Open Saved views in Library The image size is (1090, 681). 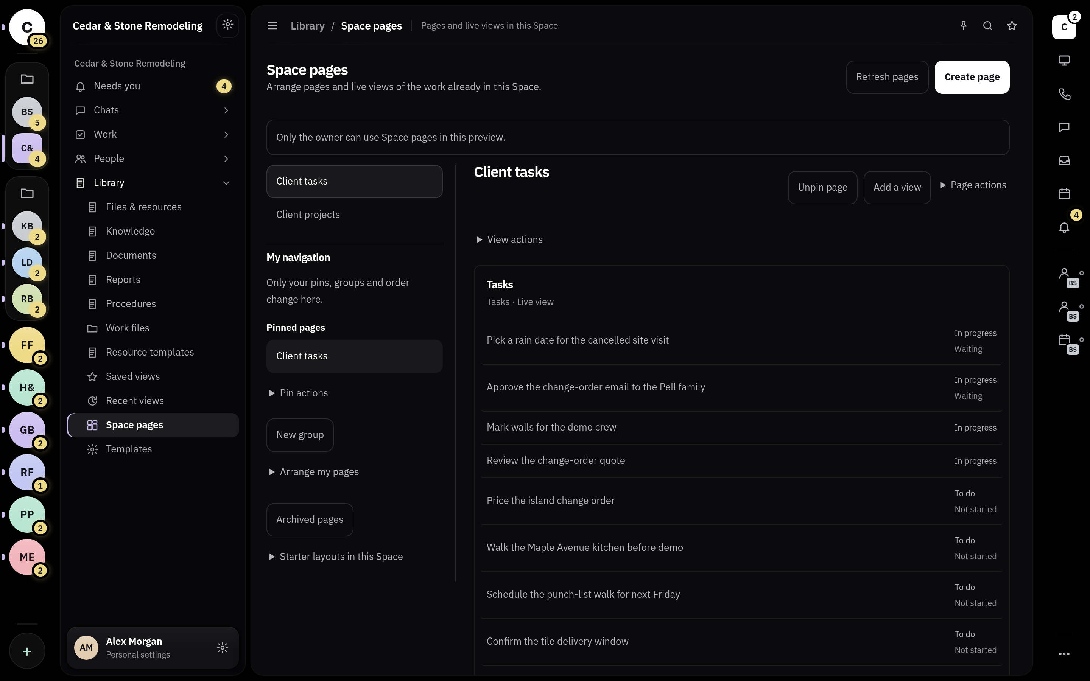click(153, 376)
